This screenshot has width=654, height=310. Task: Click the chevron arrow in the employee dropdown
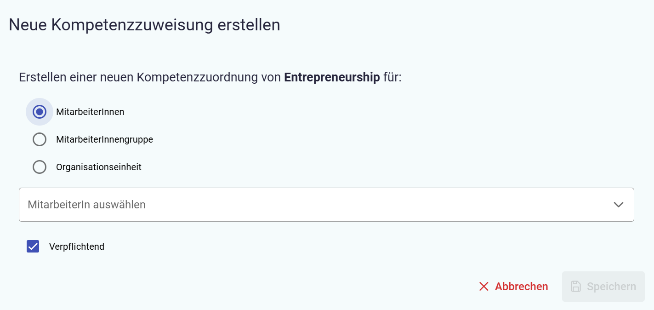[x=618, y=205]
